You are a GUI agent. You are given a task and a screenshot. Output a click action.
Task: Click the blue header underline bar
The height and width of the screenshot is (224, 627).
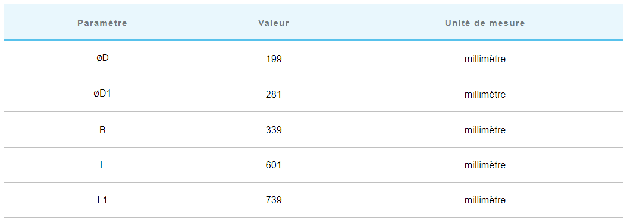tap(313, 40)
